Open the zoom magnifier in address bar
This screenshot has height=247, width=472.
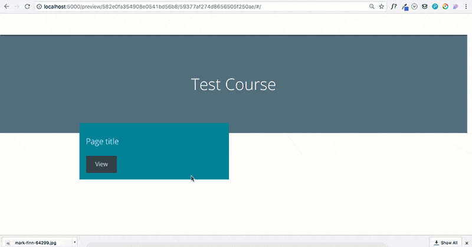click(372, 6)
